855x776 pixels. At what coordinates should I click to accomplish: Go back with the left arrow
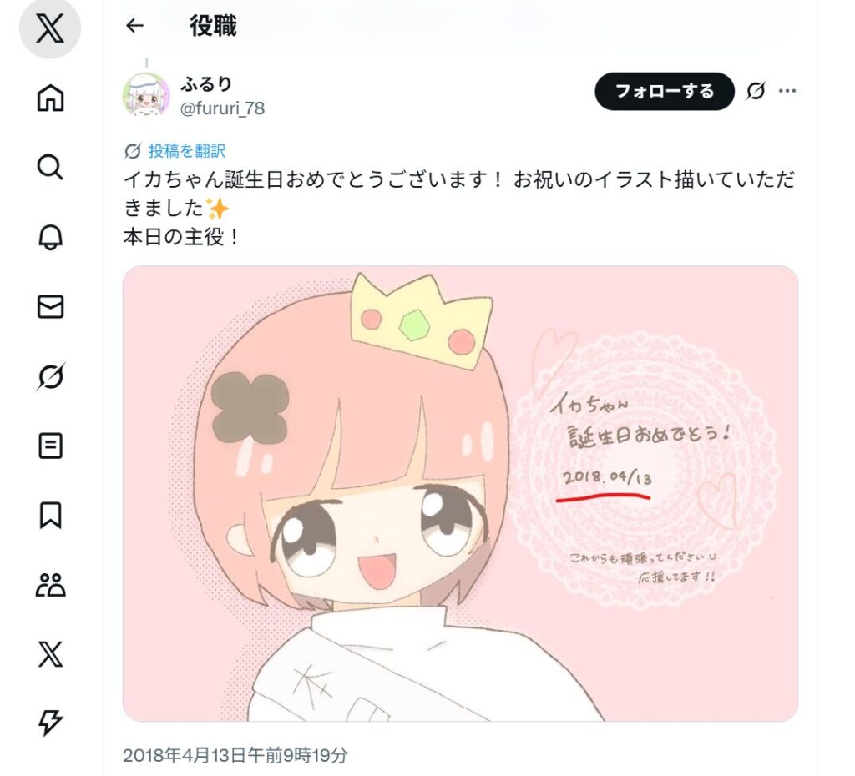(x=134, y=26)
